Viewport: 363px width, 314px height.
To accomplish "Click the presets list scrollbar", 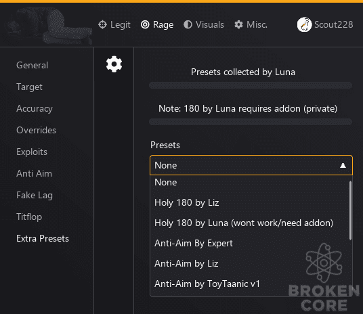I will [x=350, y=210].
